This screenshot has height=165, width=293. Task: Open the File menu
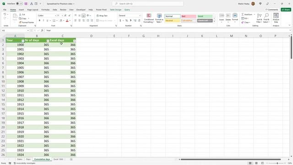coord(5,10)
